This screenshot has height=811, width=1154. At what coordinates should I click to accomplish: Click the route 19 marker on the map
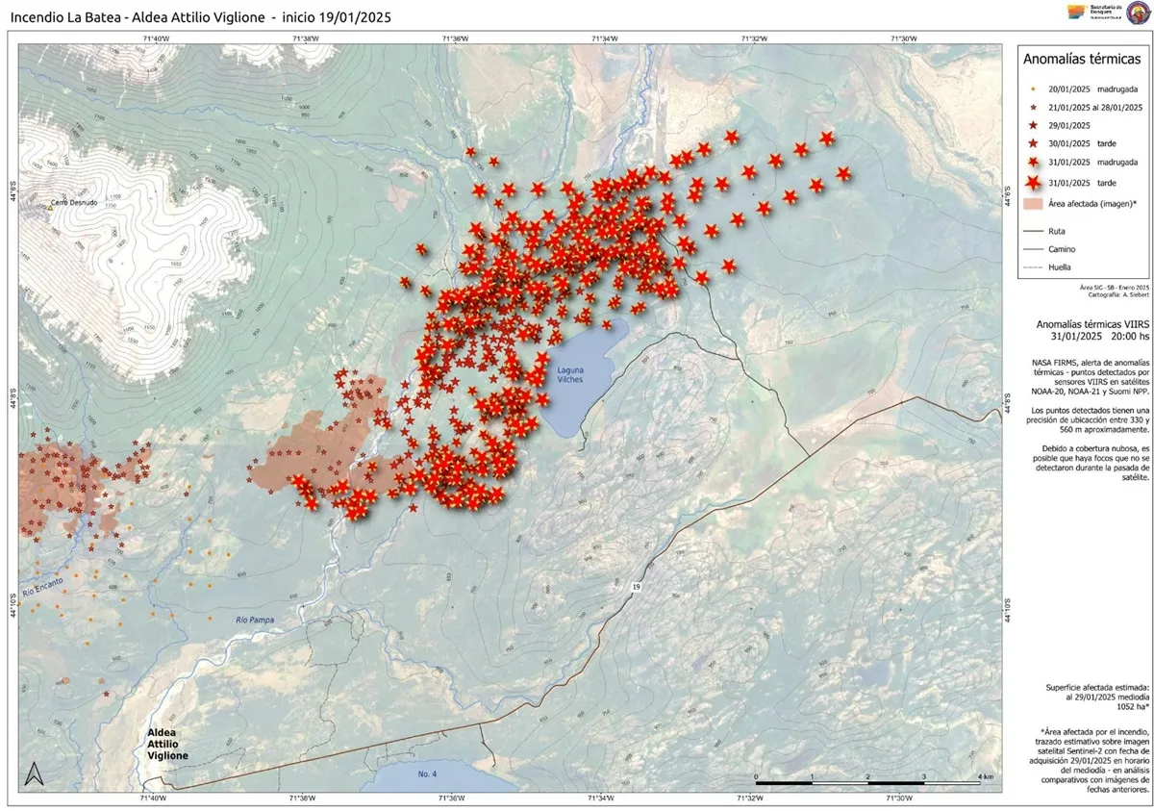click(x=636, y=586)
